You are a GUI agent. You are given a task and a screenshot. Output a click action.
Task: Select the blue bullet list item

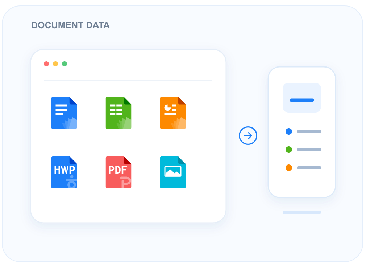303,131
